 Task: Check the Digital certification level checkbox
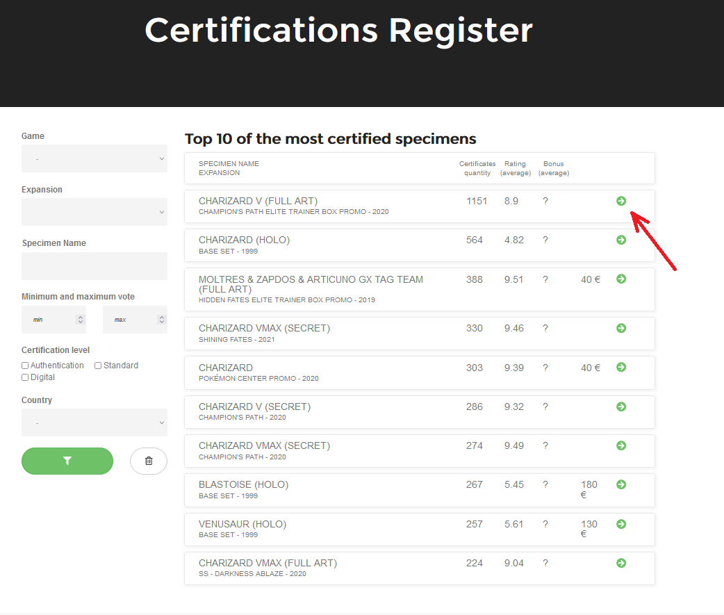click(x=25, y=377)
